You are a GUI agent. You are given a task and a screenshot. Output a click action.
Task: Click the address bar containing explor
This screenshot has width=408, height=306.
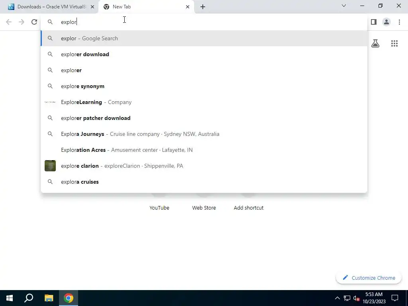coord(204,22)
